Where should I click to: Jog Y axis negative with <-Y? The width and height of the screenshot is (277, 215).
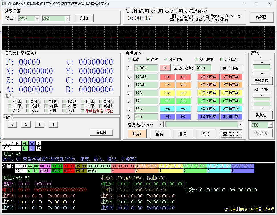pos(167,85)
